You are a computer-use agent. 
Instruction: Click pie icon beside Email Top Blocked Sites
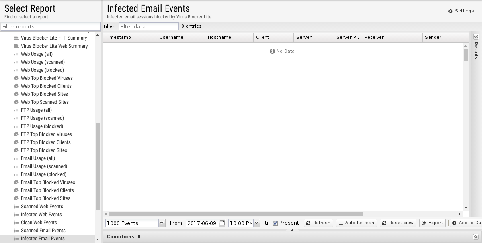16,198
